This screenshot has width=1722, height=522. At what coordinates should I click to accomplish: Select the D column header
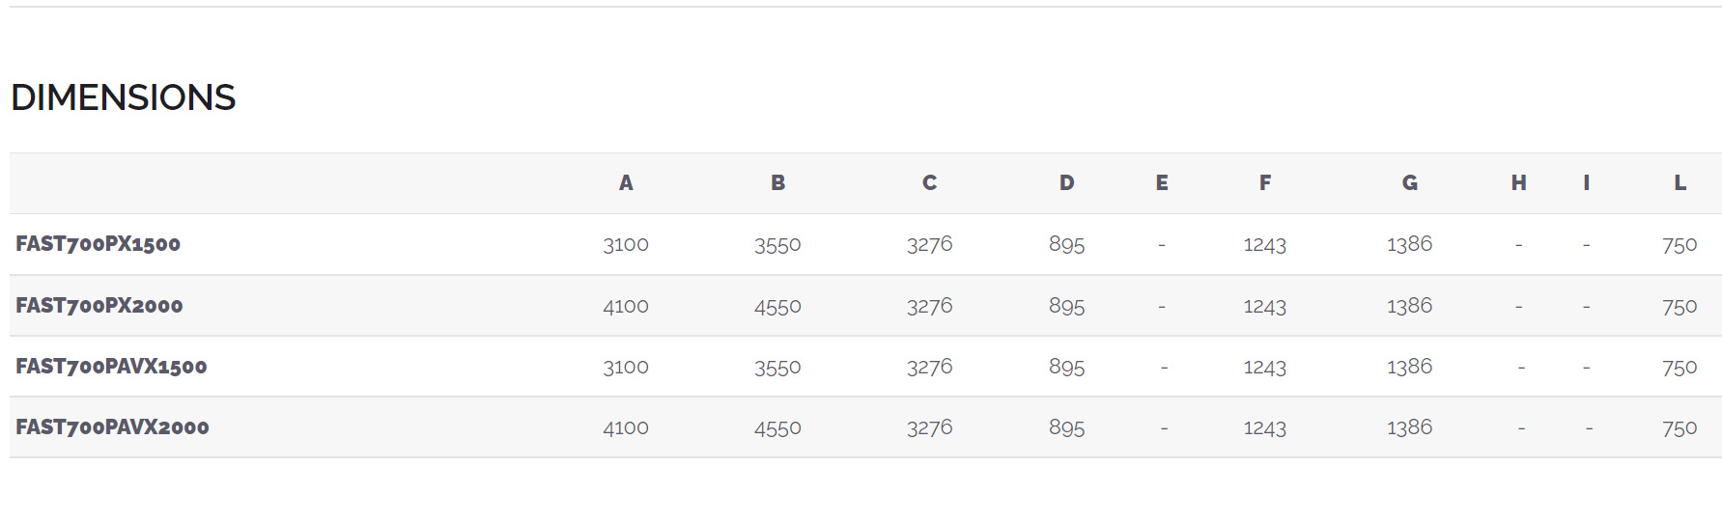1066,183
